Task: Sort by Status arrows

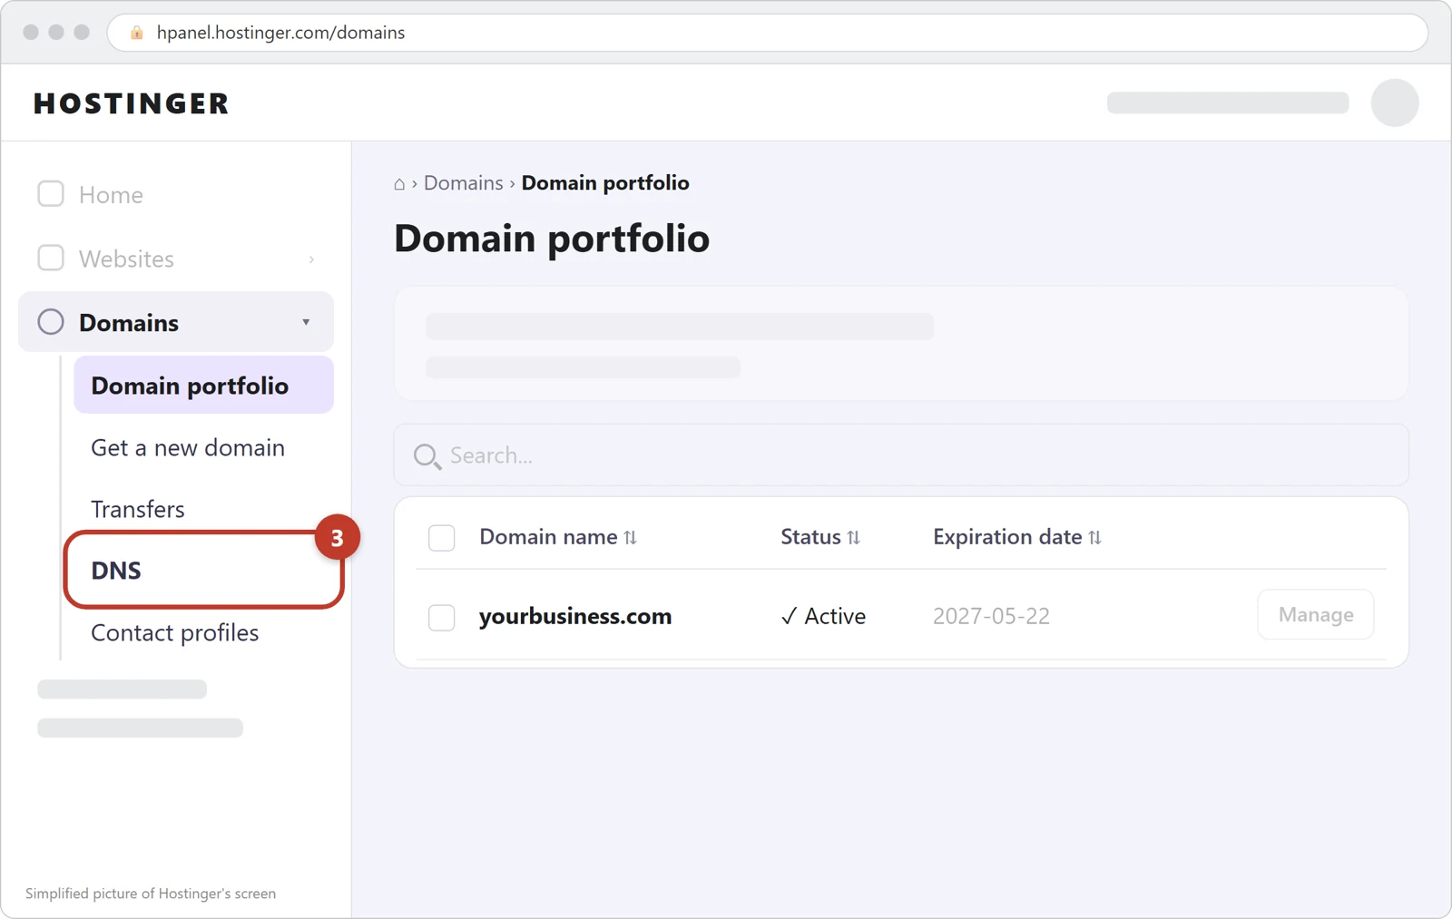Action: coord(854,538)
